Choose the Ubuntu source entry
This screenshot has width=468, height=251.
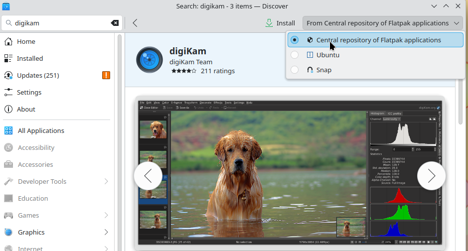pyautogui.click(x=375, y=55)
